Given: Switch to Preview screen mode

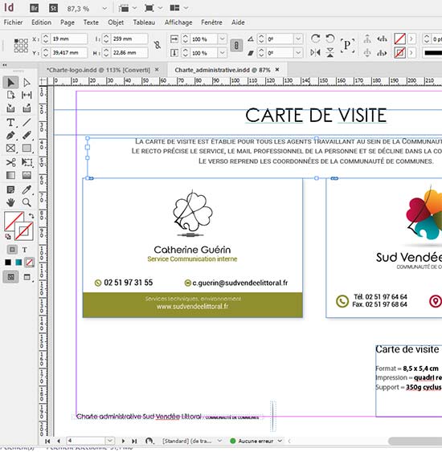Looking at the screenshot, I should pyautogui.click(x=27, y=277).
